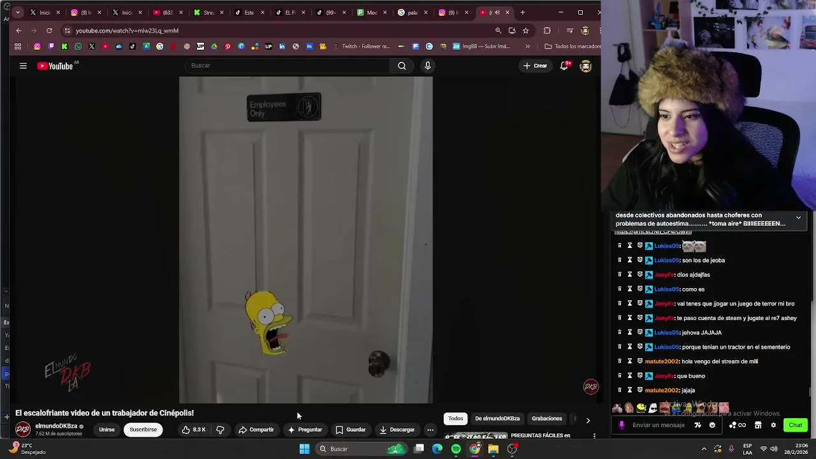Start voice search with the microphone

click(x=428, y=66)
